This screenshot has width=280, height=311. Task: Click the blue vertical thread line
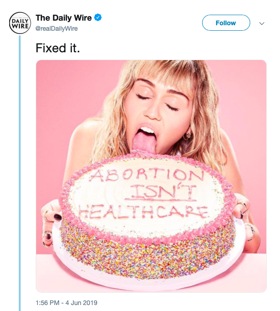[20, 174]
